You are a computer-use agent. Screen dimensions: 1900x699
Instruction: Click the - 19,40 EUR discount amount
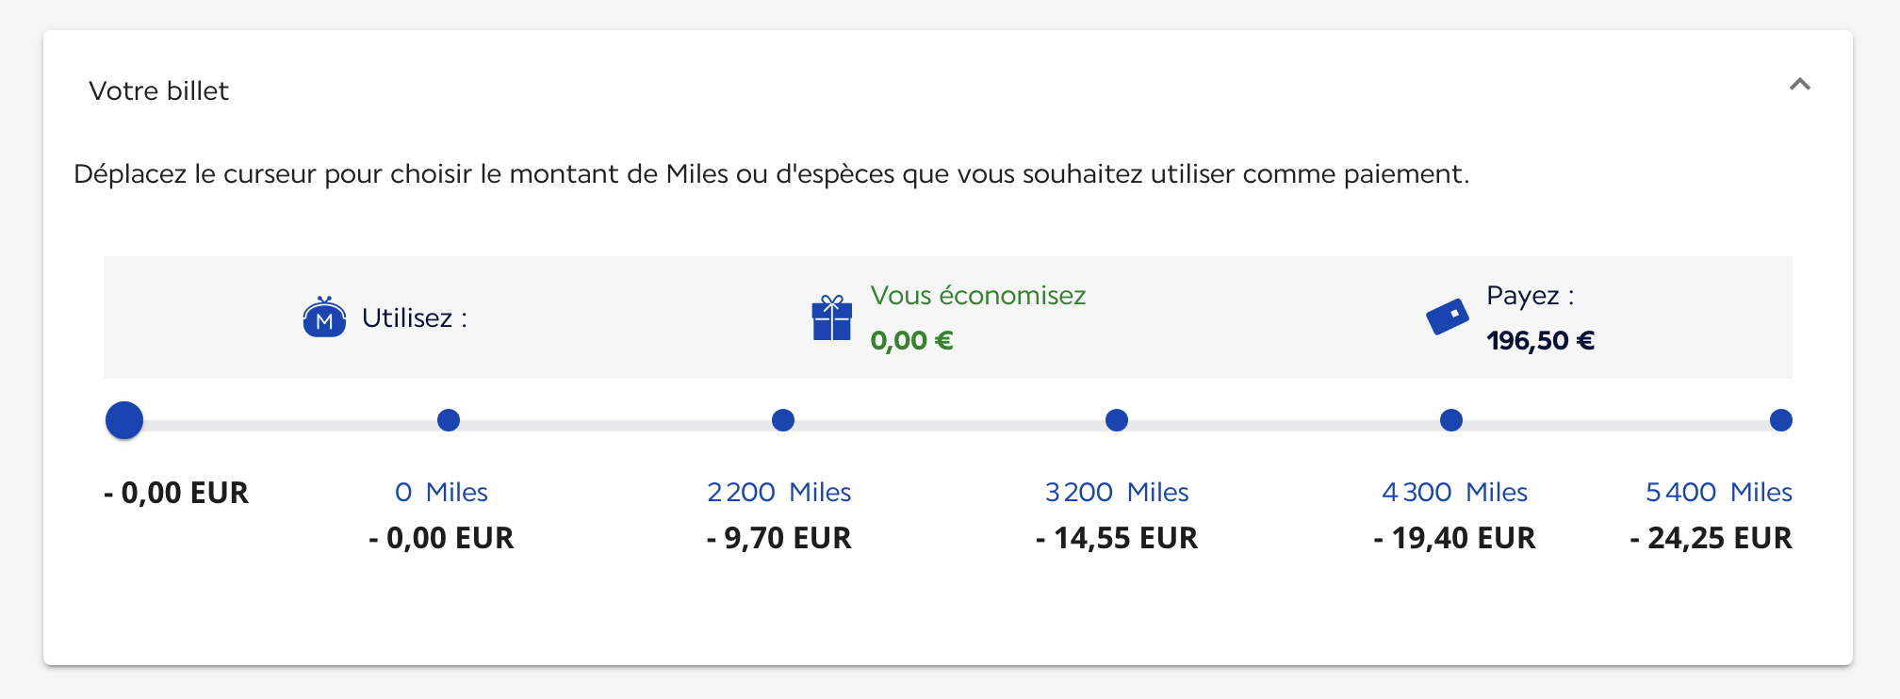(x=1454, y=538)
